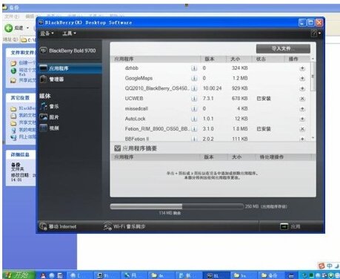Show info for GoogleMaps app

(194, 79)
